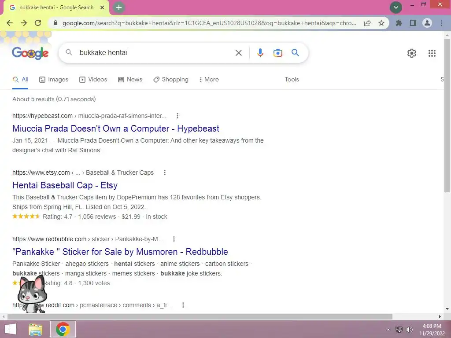Open the Hentai Baseball Cap Etsy link
Image resolution: width=451 pixels, height=338 pixels.
65,185
